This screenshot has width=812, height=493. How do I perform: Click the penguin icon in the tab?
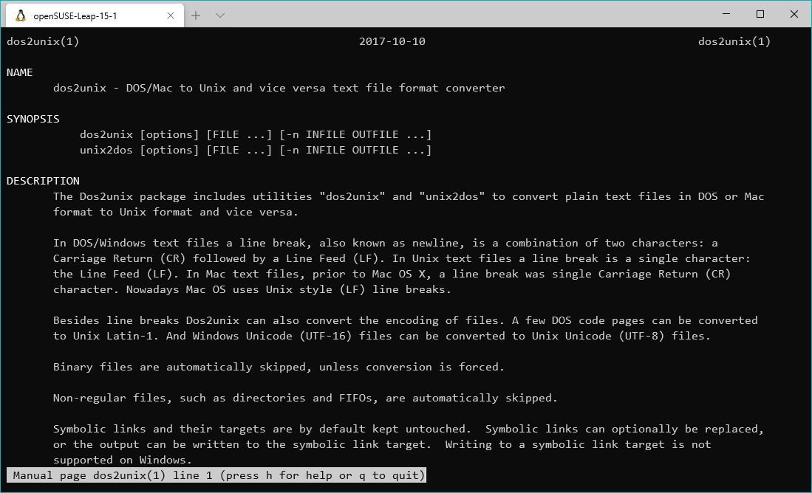click(21, 15)
